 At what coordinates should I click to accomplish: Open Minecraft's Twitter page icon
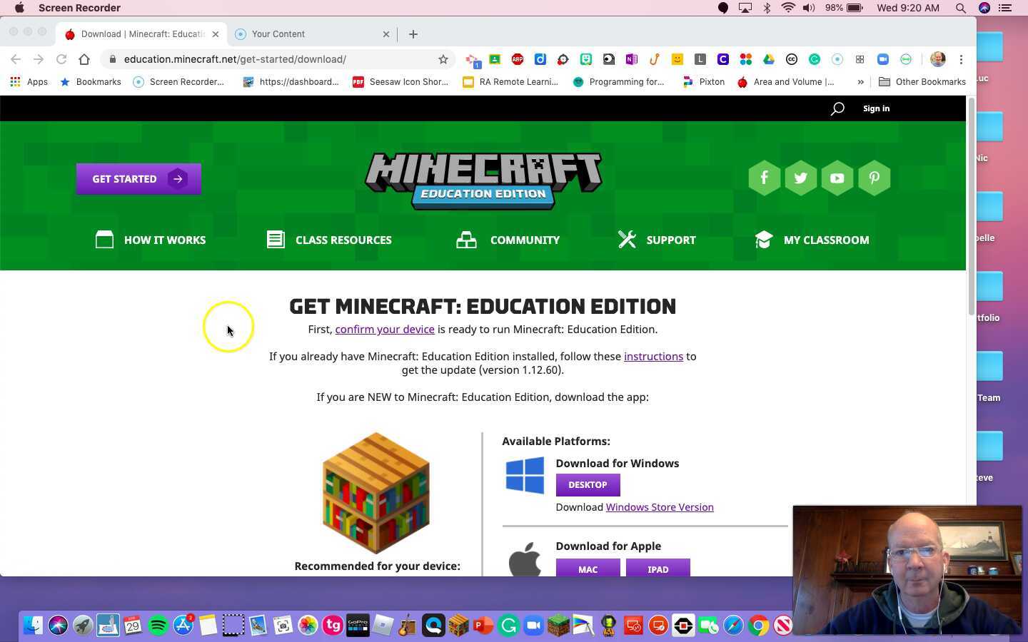[800, 178]
